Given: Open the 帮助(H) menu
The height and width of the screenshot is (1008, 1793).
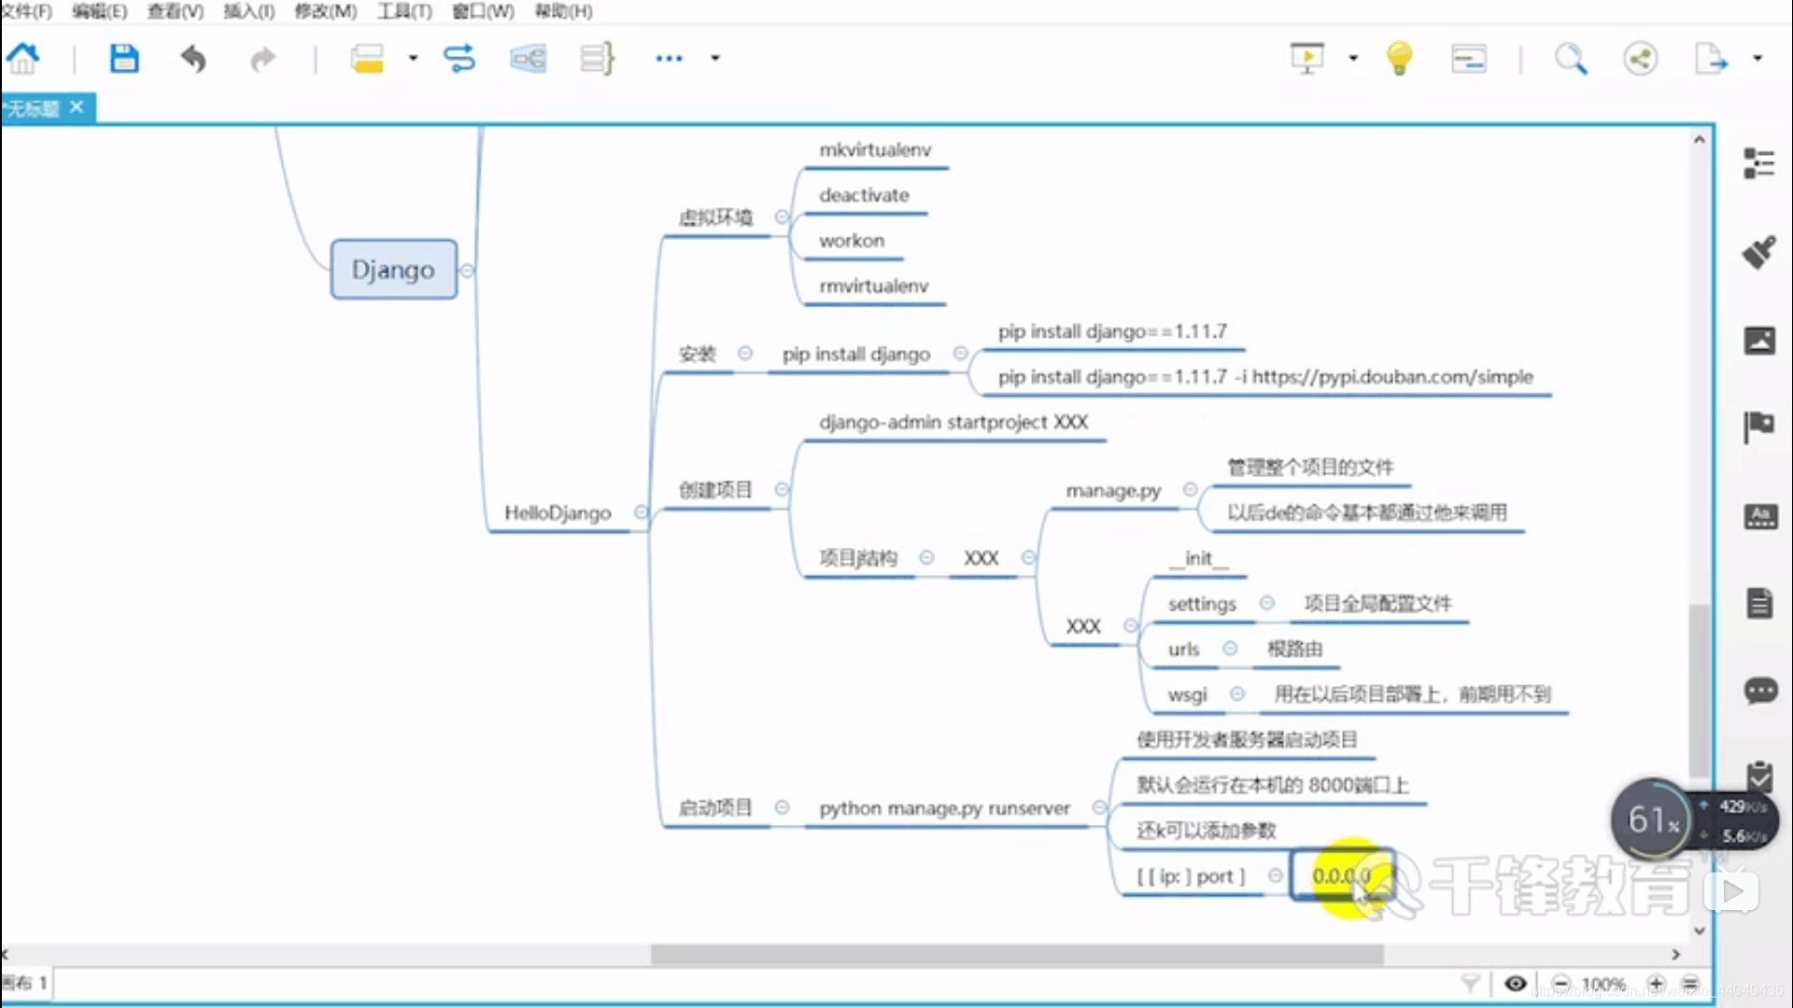Looking at the screenshot, I should point(563,11).
